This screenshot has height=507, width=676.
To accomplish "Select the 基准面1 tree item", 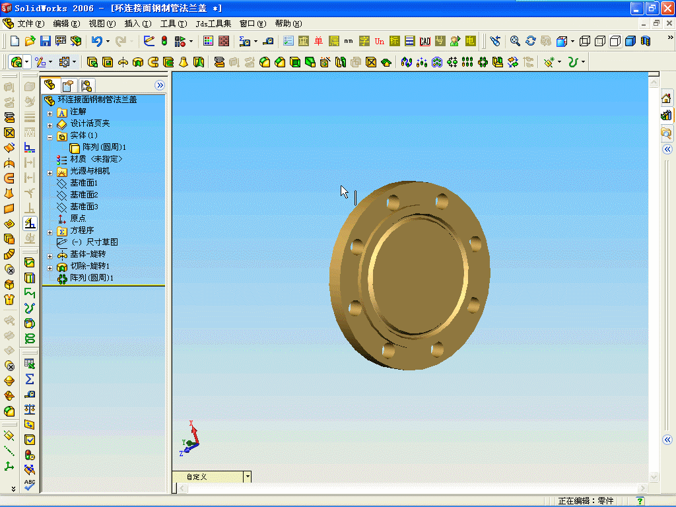I will pyautogui.click(x=77, y=183).
